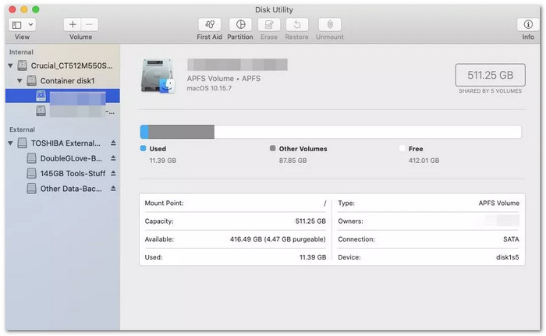Screen dimensions: 546x336
Task: Eject the TOSHIBA External drive
Action: 113,143
